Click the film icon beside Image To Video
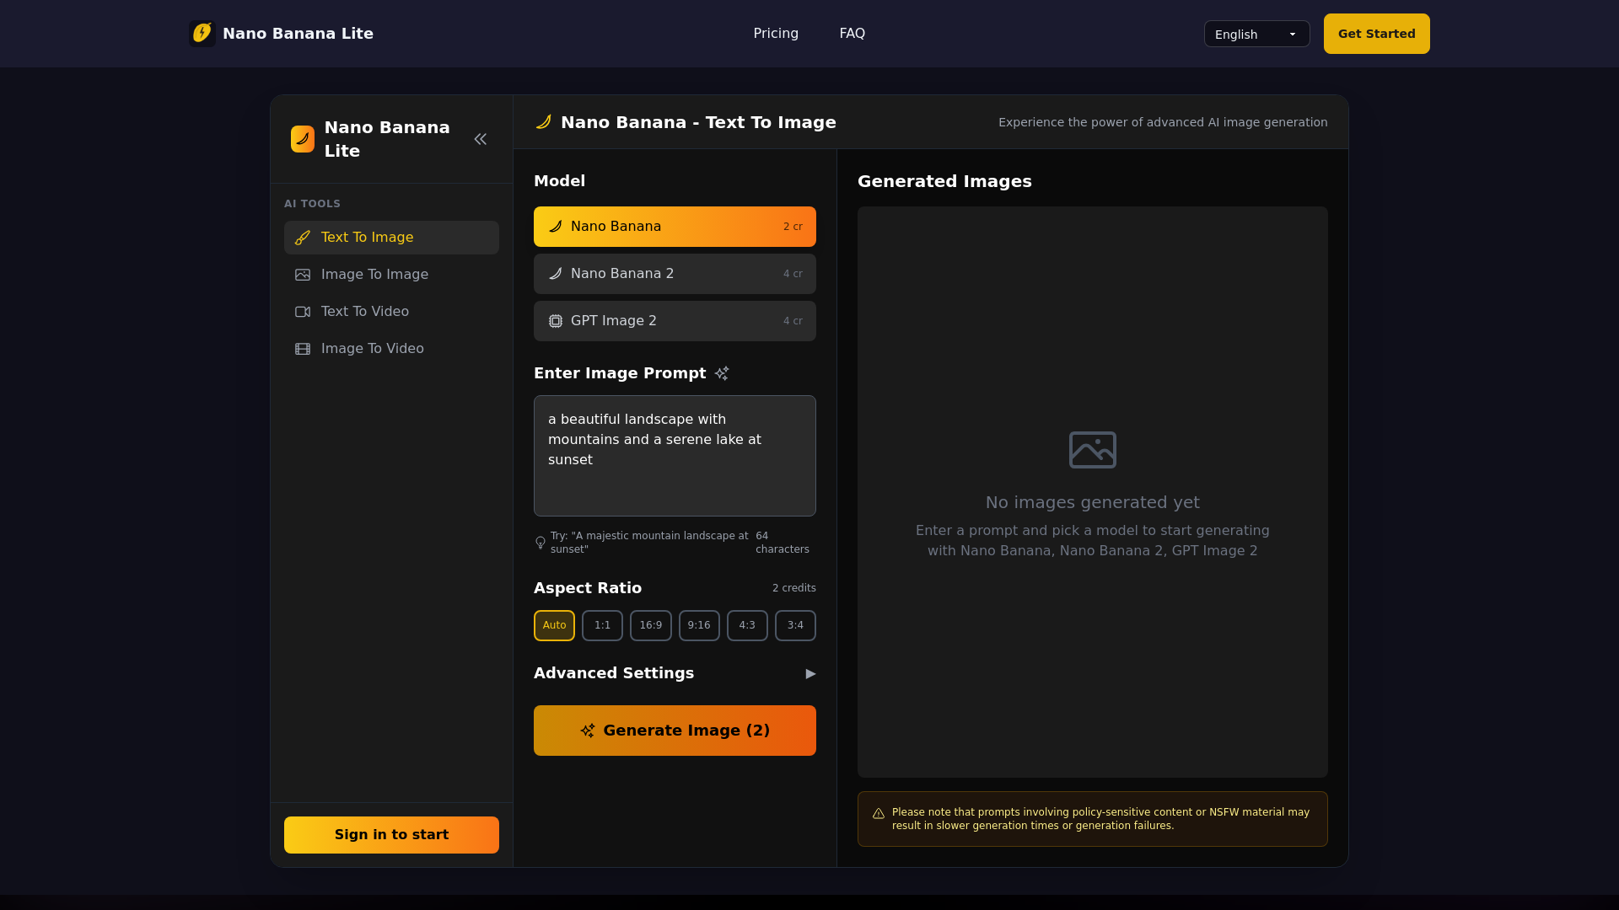Screen dimensions: 1619x910 [303, 349]
